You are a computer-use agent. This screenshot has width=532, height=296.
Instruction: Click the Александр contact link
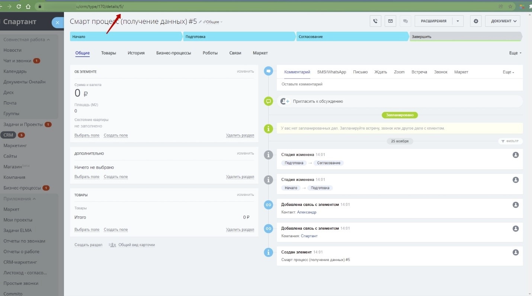[x=307, y=212]
